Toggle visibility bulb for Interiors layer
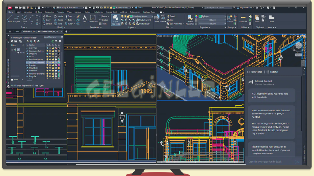The width and height of the screenshot is (314, 176). point(48,65)
